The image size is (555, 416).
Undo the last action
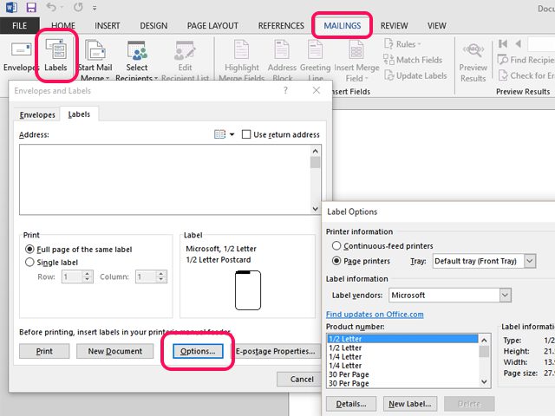[52, 7]
